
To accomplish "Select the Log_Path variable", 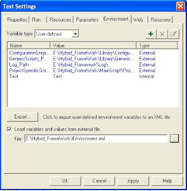I will tap(19, 64).
